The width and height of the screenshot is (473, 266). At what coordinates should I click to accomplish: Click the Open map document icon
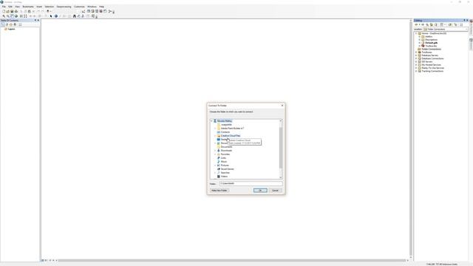[x=8, y=11]
